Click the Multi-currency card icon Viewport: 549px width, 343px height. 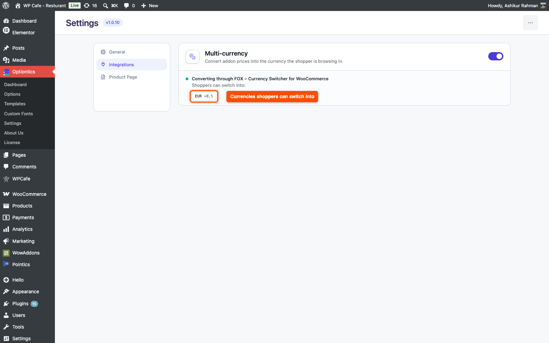click(x=192, y=57)
